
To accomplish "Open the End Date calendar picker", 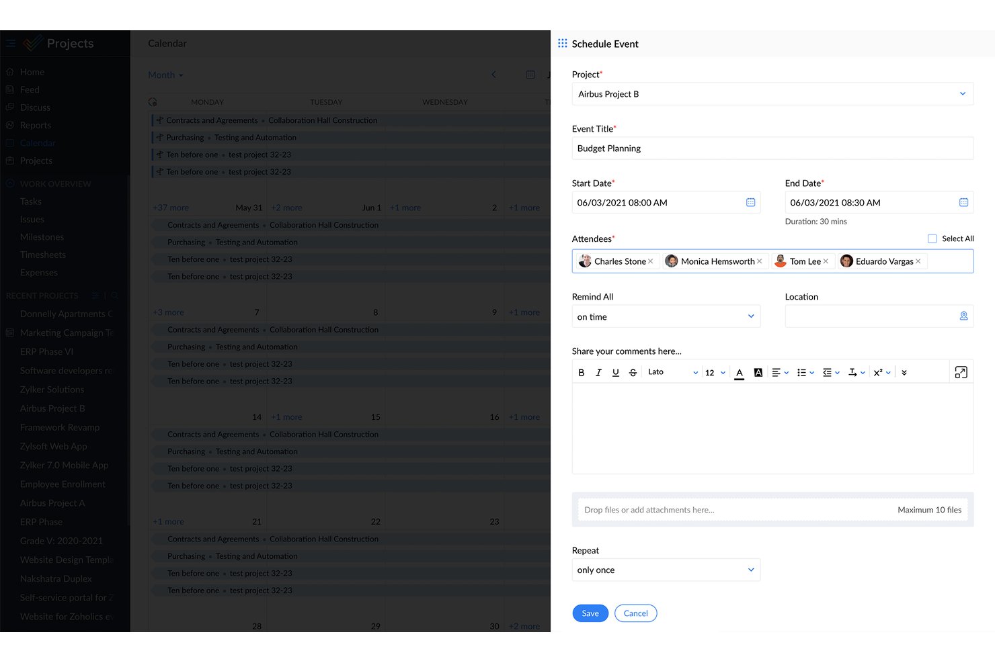I will tap(963, 202).
